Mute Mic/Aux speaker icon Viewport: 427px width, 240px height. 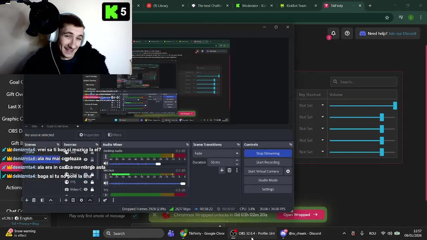click(x=106, y=183)
